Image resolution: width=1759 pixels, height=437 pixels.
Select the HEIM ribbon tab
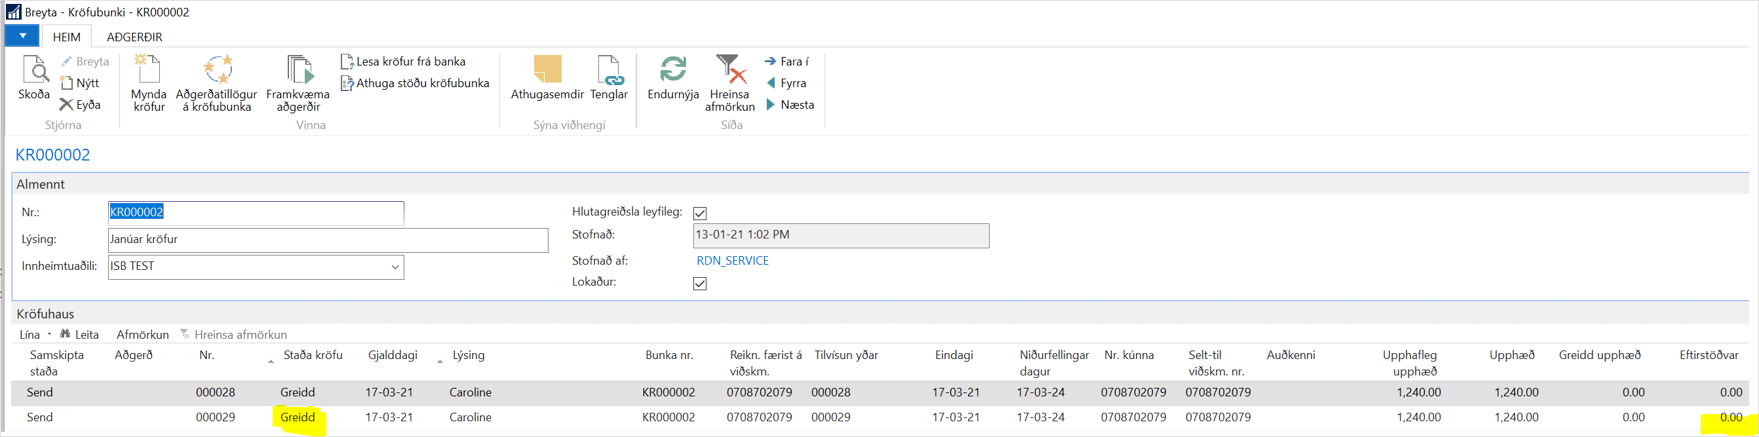(66, 37)
